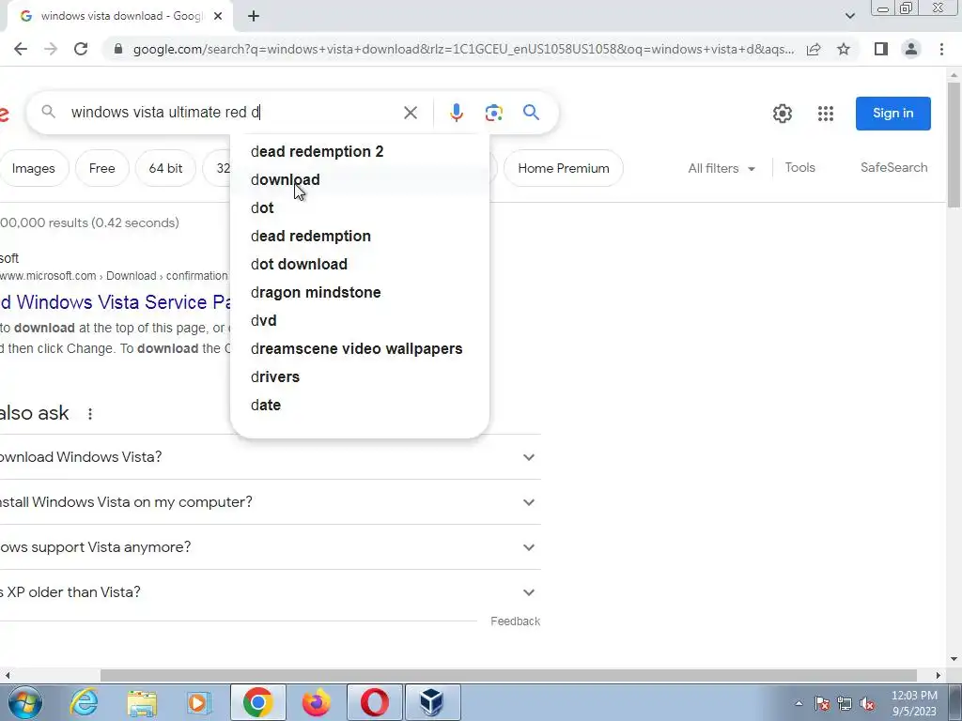The width and height of the screenshot is (962, 721).
Task: Expand the download Windows Vista question
Action: 270,457
